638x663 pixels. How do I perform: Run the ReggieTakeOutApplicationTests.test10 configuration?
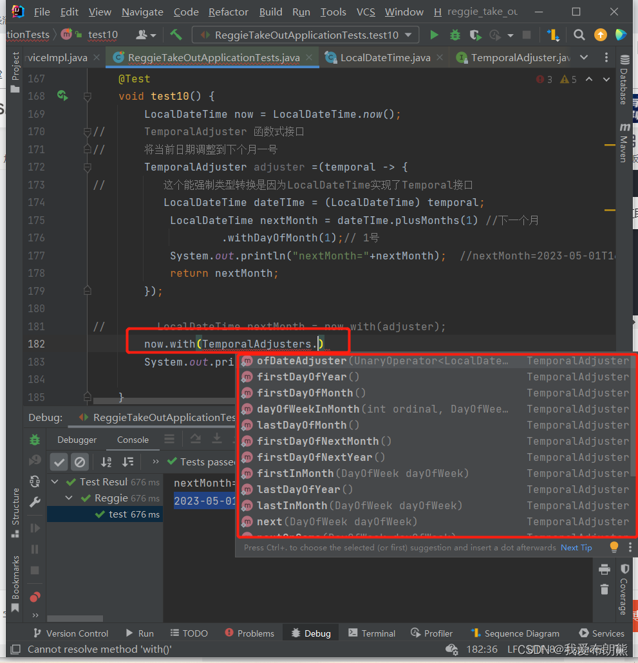(434, 35)
